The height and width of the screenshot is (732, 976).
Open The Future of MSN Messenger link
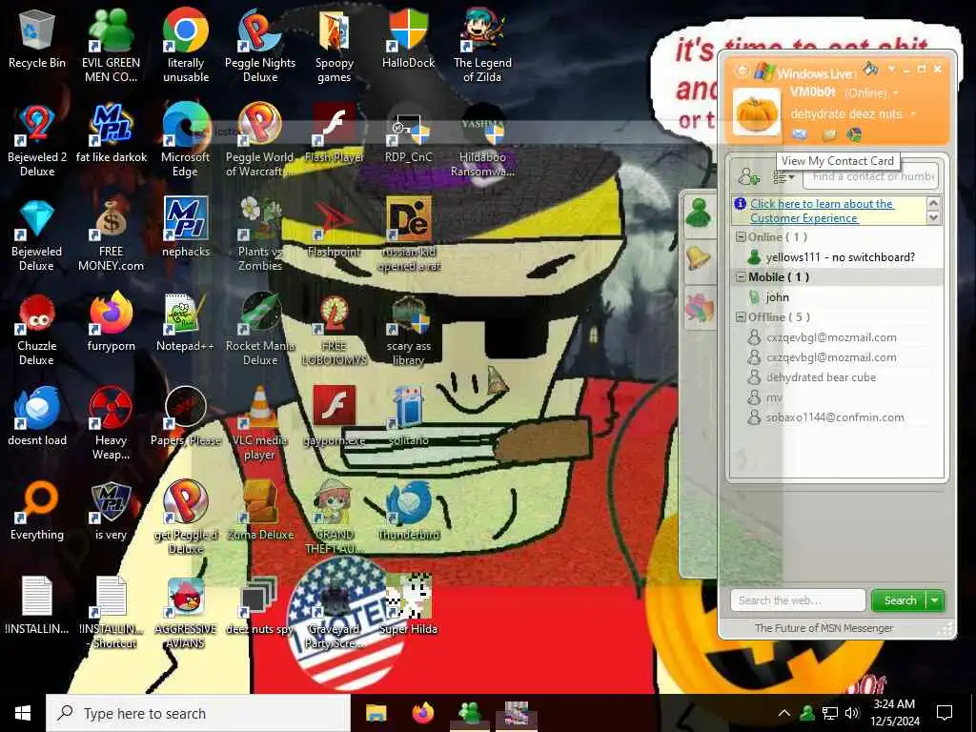point(823,628)
